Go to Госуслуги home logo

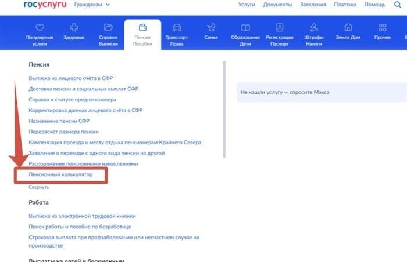pos(45,5)
